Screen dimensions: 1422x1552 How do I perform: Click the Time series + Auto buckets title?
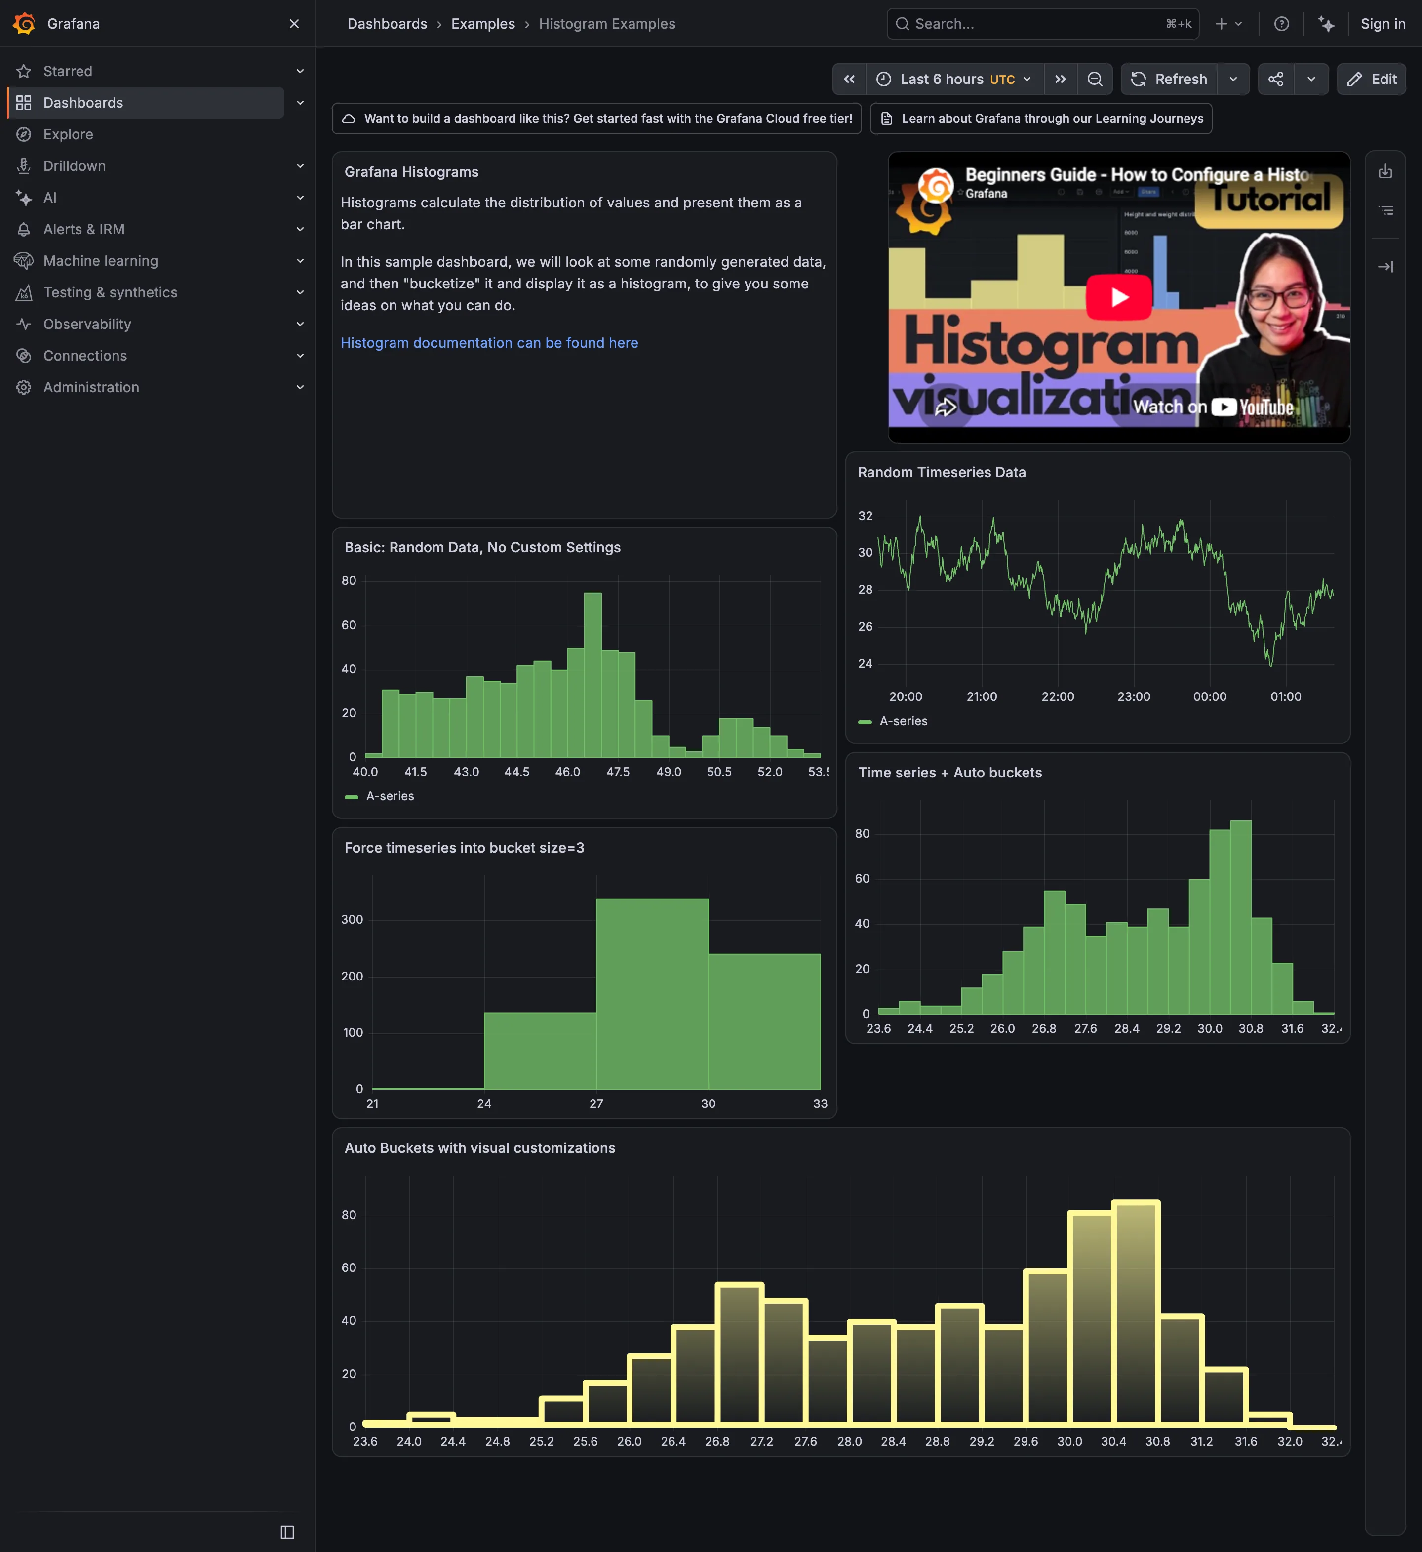coord(949,772)
